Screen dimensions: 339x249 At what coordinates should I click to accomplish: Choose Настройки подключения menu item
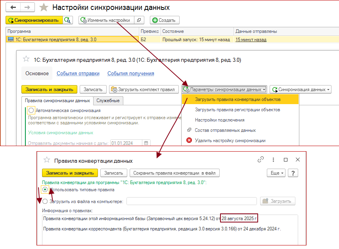pos(240,120)
